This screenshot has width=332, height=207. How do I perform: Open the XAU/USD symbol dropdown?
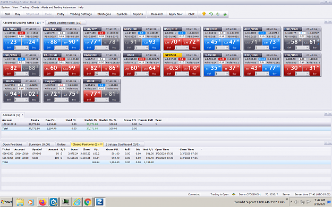point(59,55)
